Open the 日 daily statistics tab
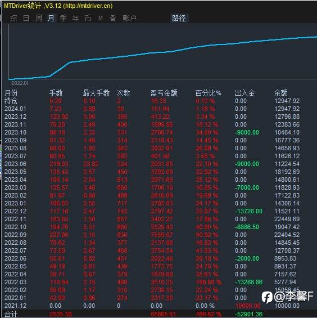The image size is (317, 318). [x=26, y=18]
